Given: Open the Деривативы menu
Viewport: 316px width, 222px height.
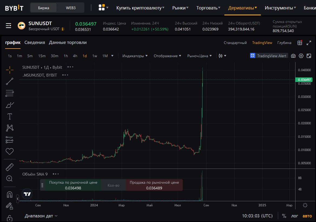Looking at the screenshot, I should tap(243, 8).
